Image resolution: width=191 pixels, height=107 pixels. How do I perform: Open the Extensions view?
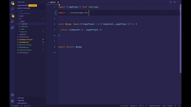(13, 28)
